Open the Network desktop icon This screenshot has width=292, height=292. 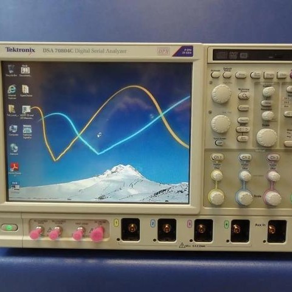[x=14, y=149]
